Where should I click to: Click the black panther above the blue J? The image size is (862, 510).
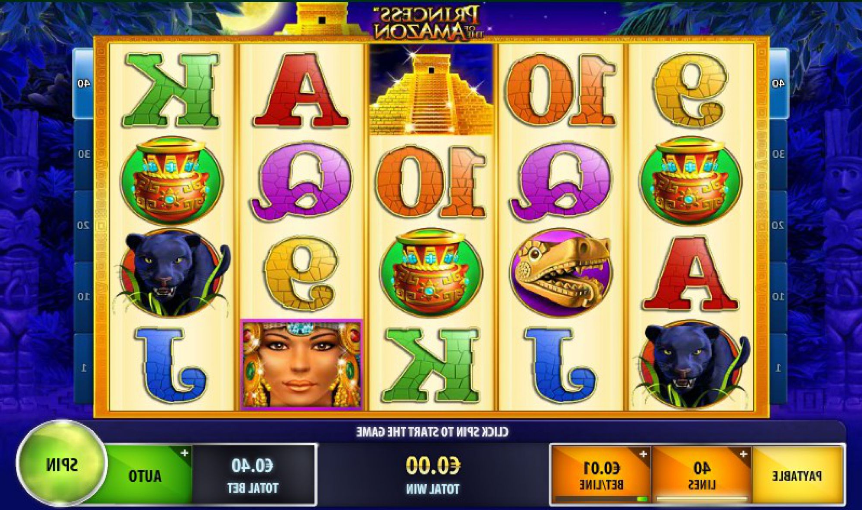point(172,274)
